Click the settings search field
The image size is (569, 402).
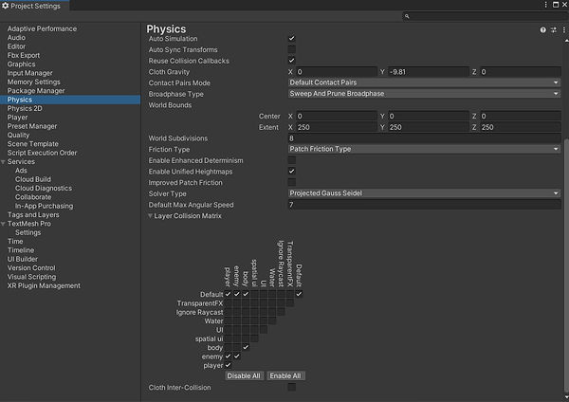point(485,16)
